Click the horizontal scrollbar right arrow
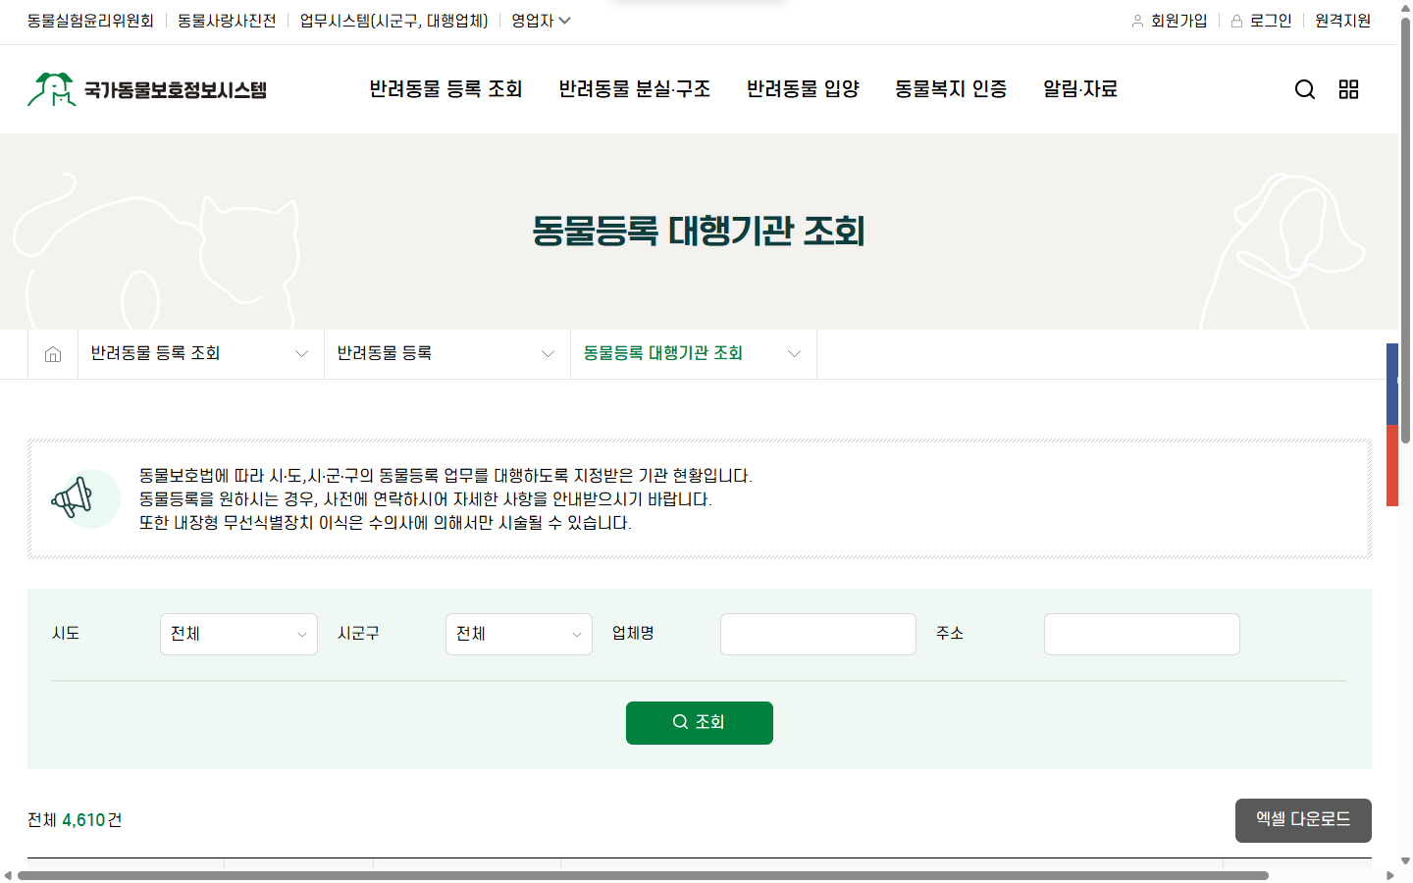The image size is (1413, 883). (1389, 875)
